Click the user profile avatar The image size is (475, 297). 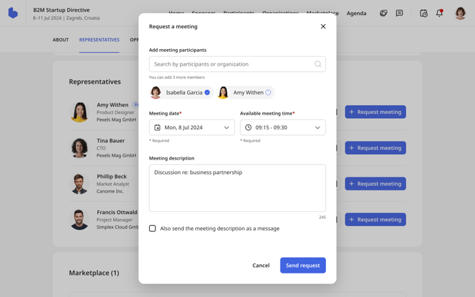click(460, 13)
